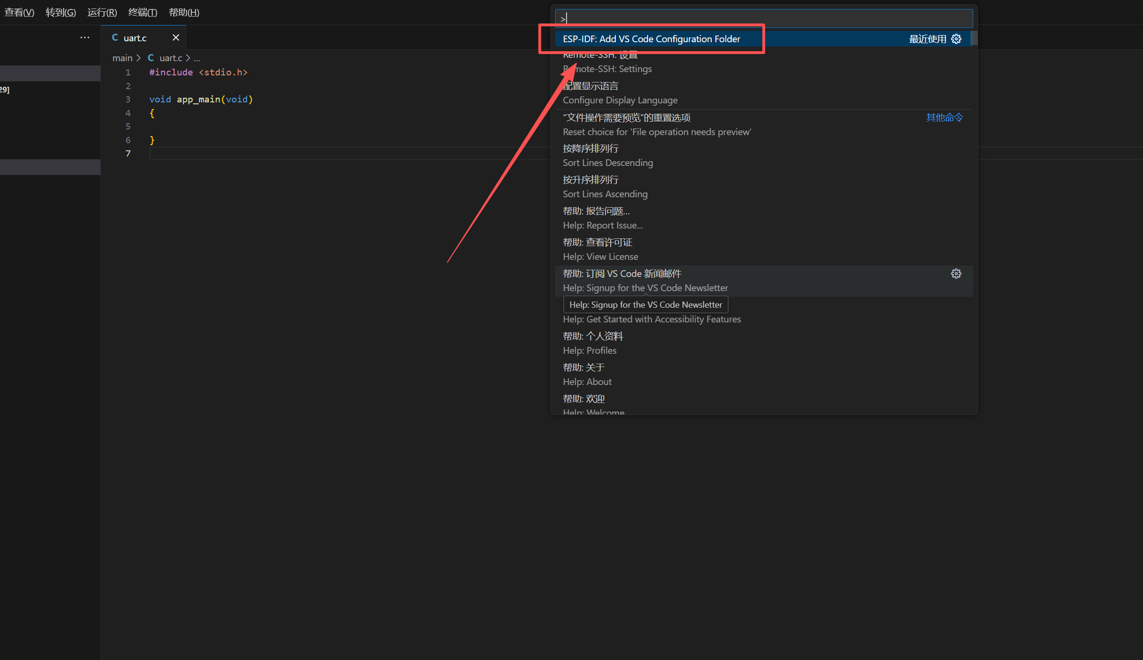Run ESP-IDF: Add VS Code Configuration Folder
This screenshot has width=1143, height=660.
tap(650, 39)
